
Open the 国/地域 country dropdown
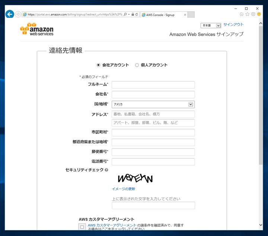click(x=153, y=104)
